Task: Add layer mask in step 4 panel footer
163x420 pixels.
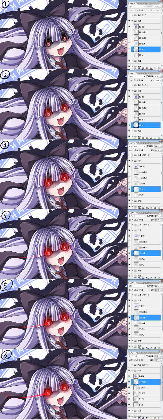Action: click(x=143, y=278)
